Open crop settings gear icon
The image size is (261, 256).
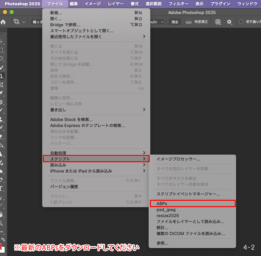pos(229,22)
